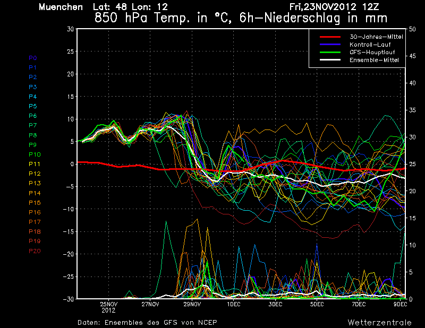Click the 0 temperature axis value
This screenshot has width=425, height=328.
click(x=72, y=164)
